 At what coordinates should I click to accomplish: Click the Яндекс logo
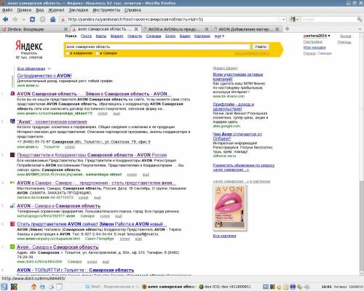29,46
